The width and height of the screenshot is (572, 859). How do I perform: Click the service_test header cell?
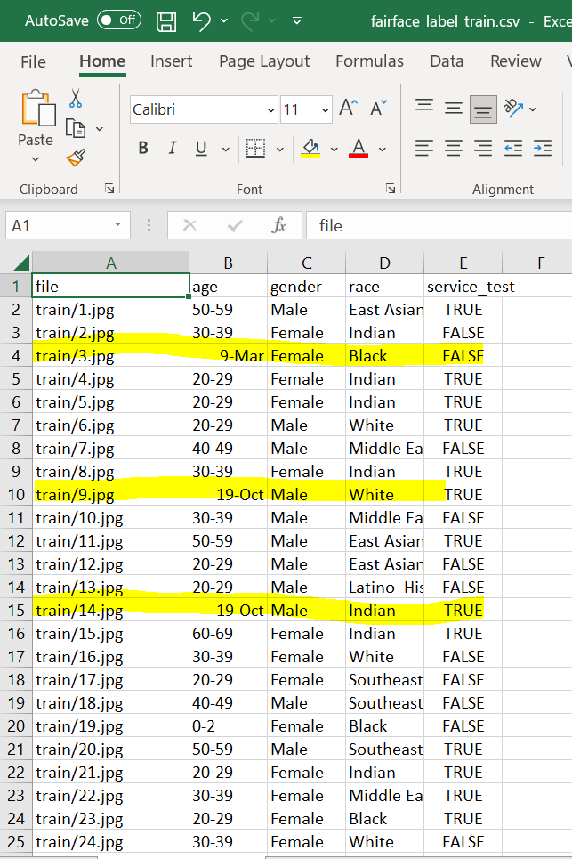pos(463,287)
